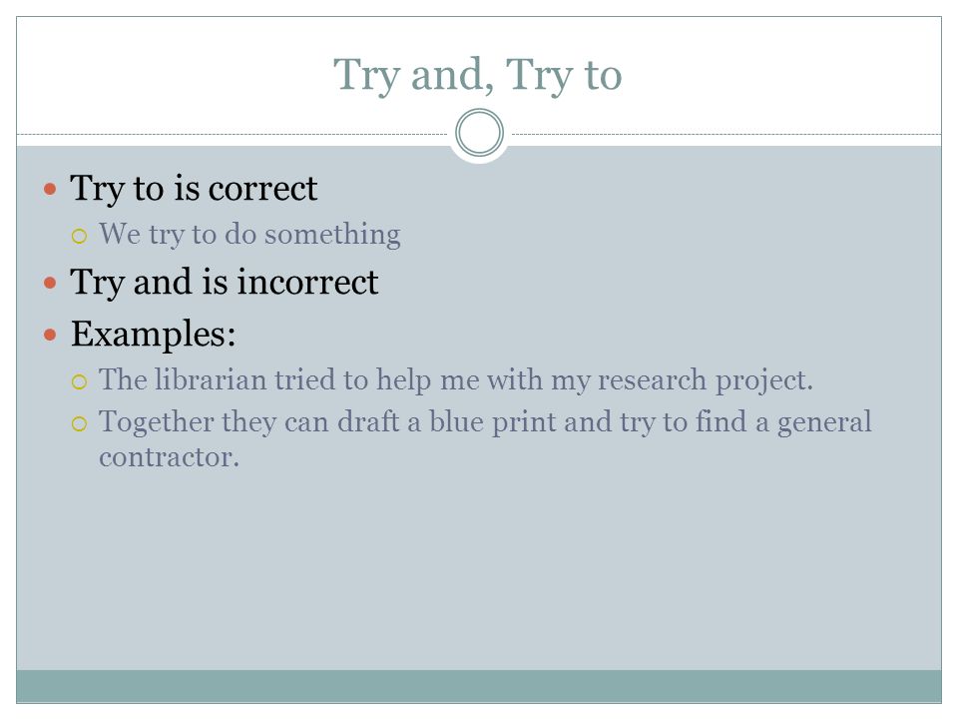958x719 pixels.
Task: Click the hollow bullet before 'Together they can draft'
Action: [x=79, y=423]
